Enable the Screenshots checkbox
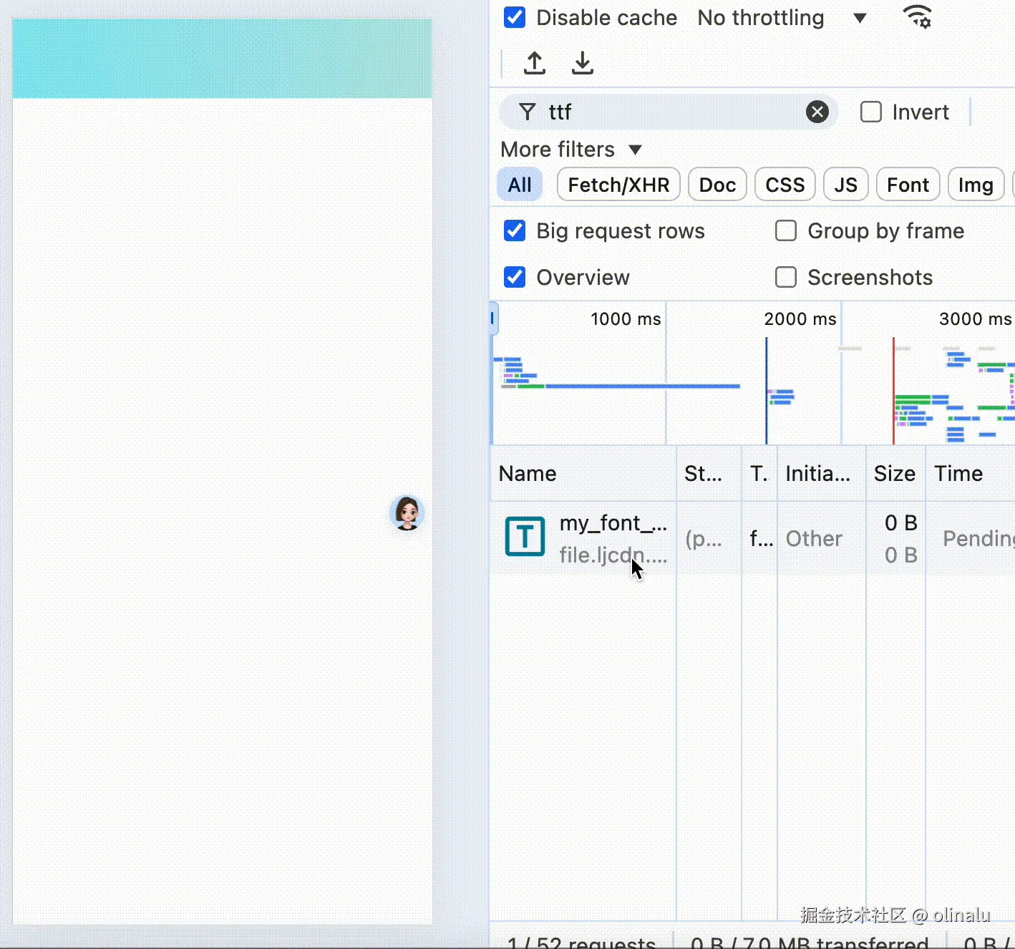 786,277
